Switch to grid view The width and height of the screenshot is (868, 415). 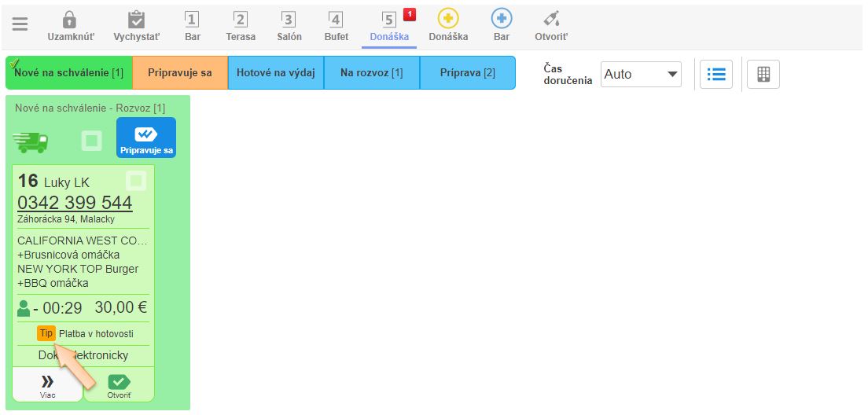click(763, 75)
